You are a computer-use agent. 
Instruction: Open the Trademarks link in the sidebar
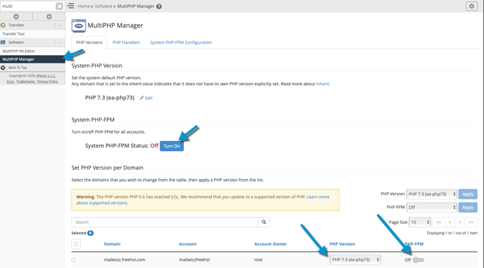click(25, 82)
